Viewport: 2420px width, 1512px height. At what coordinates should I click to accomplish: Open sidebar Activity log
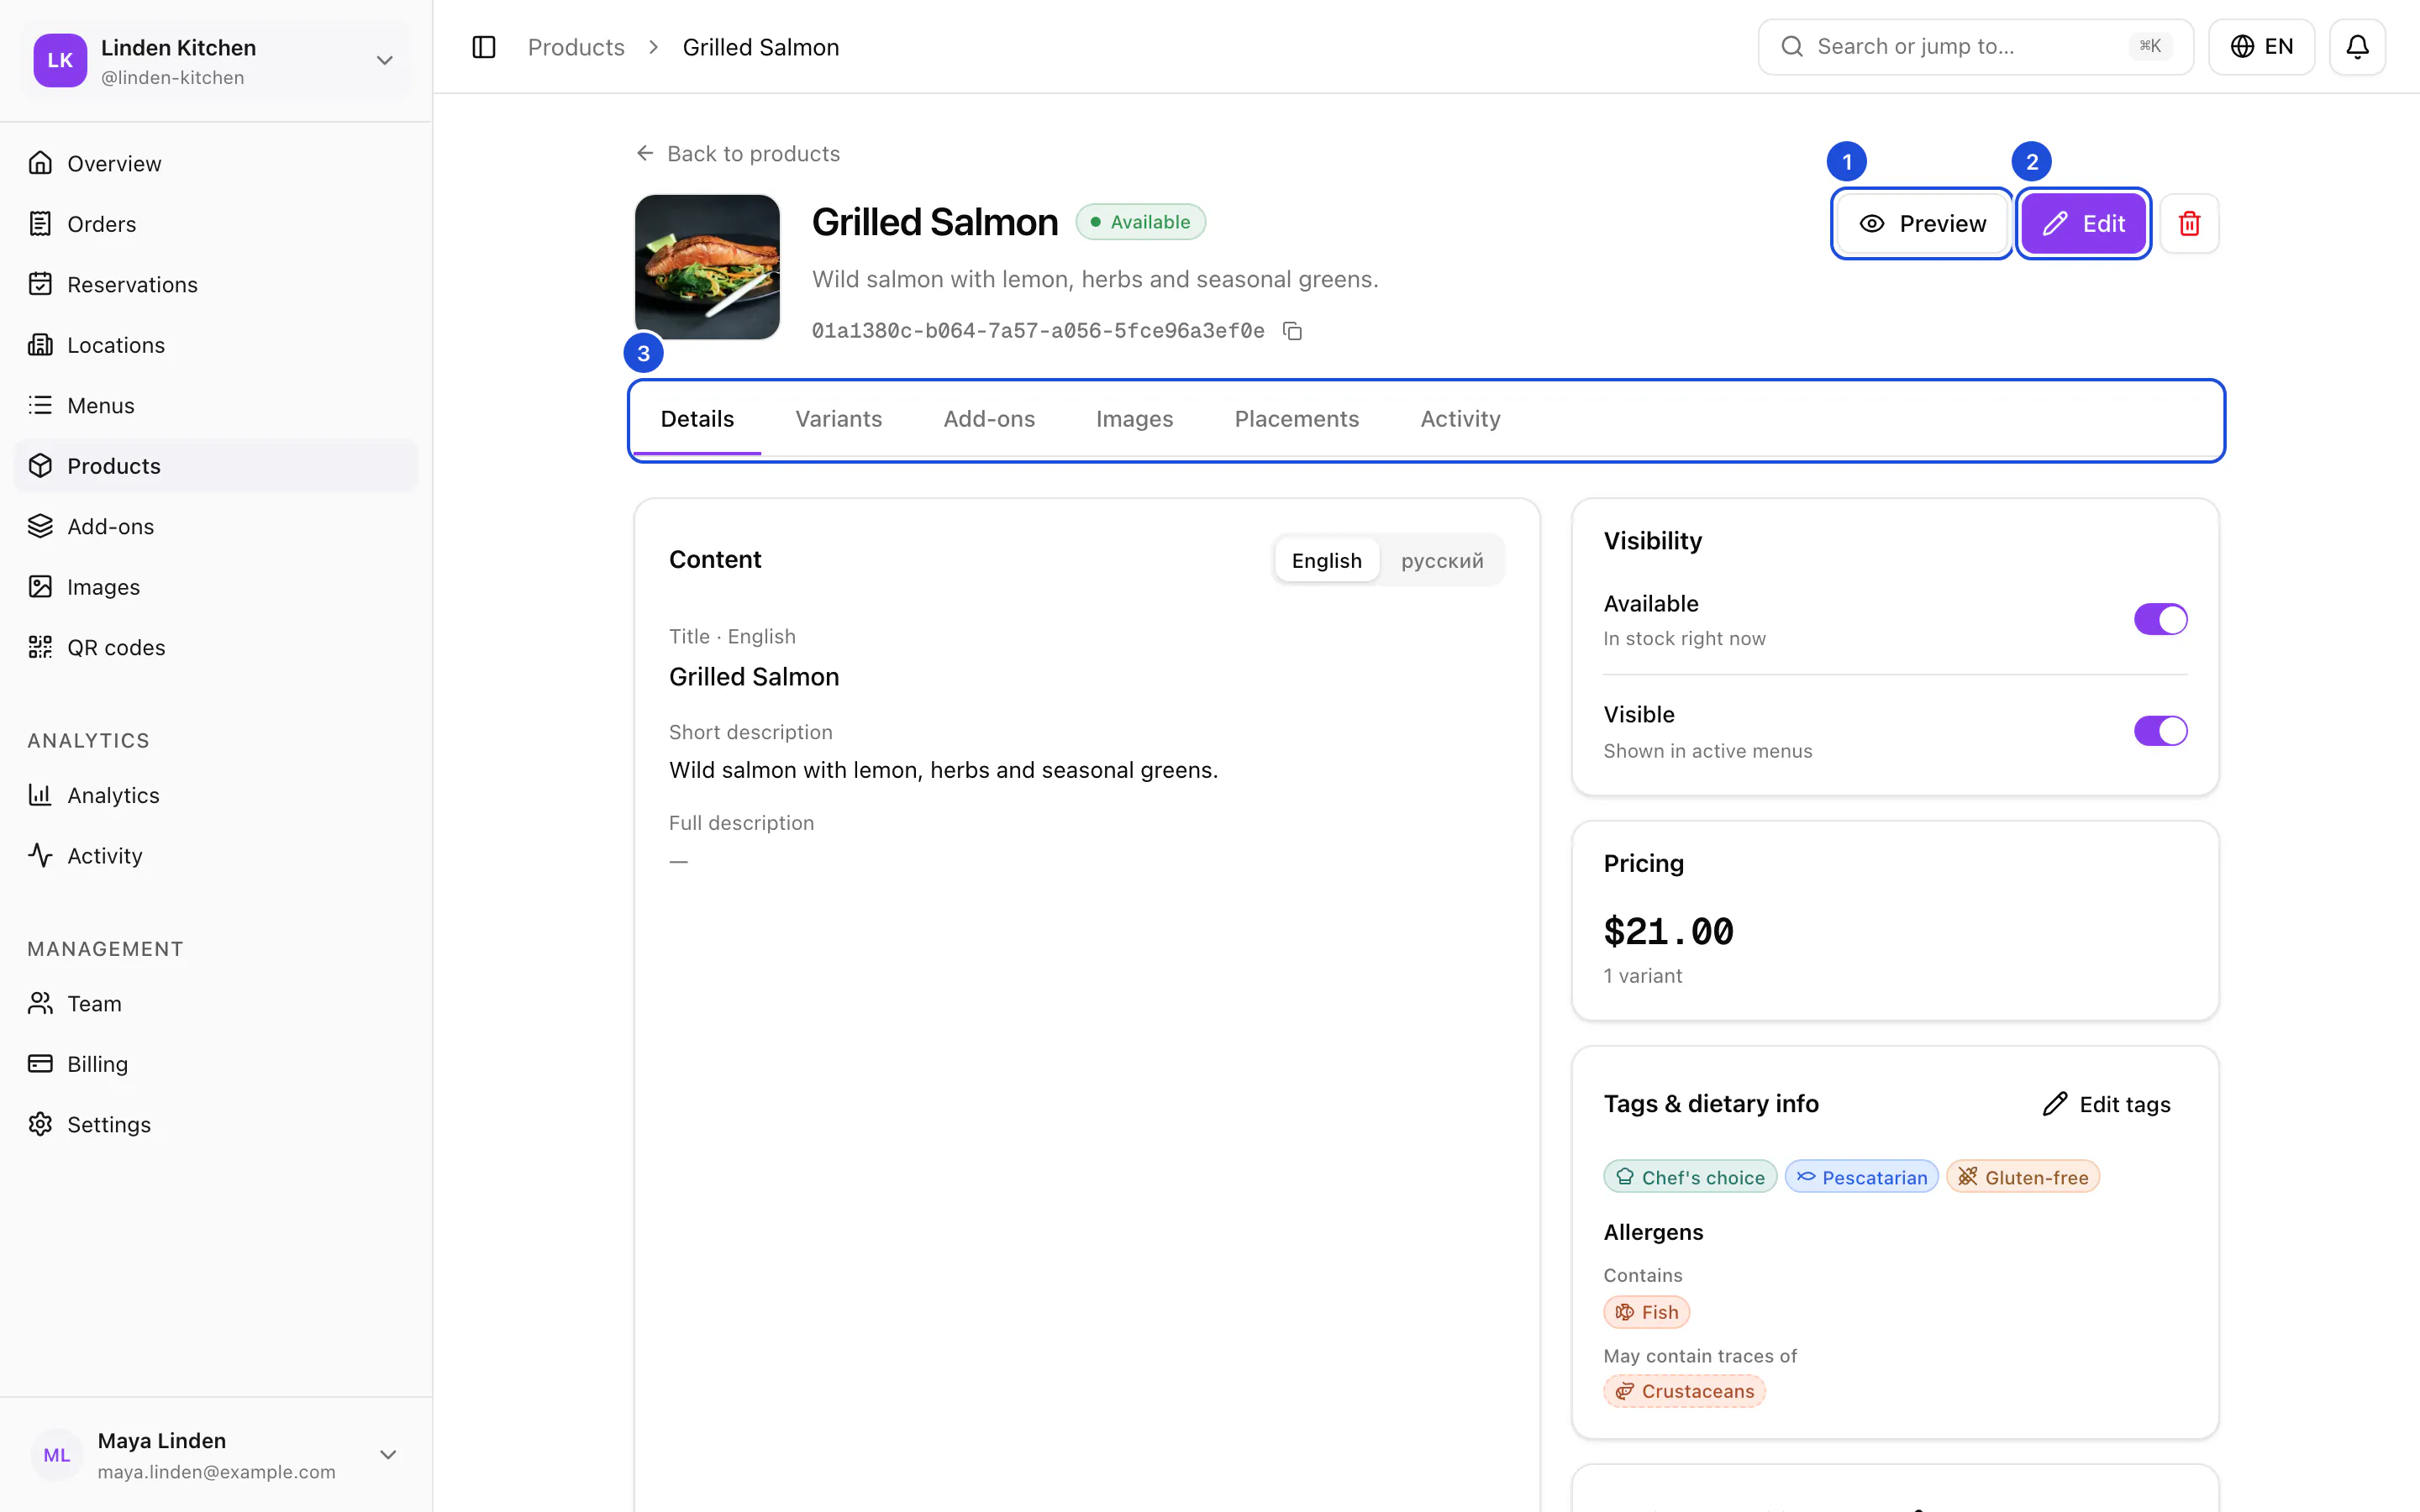tap(216, 856)
